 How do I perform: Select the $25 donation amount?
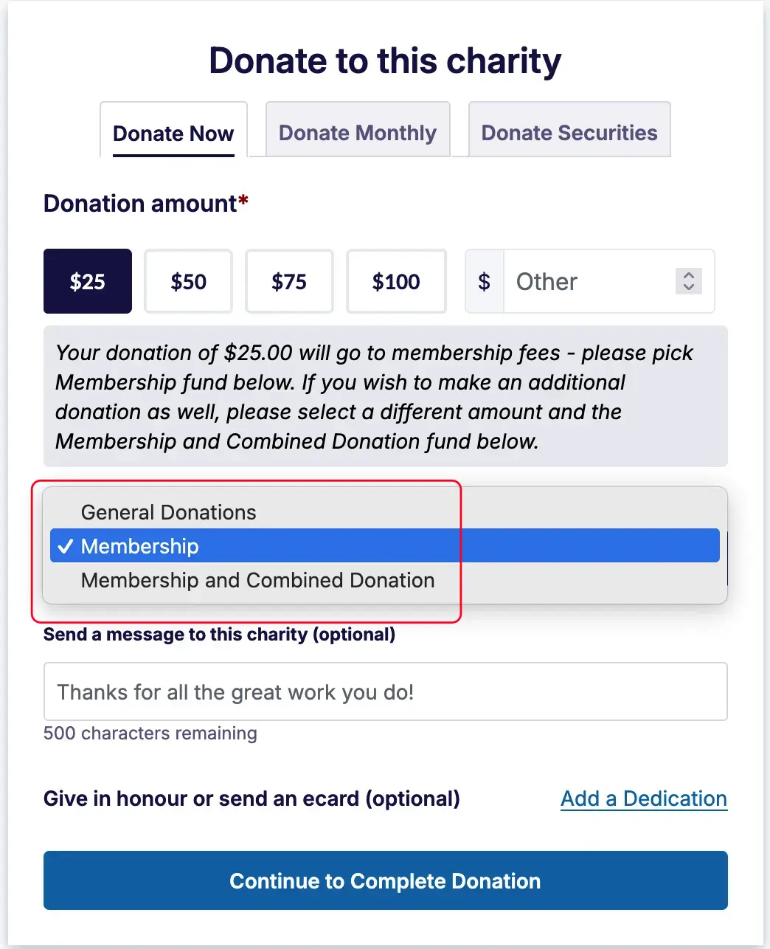88,281
